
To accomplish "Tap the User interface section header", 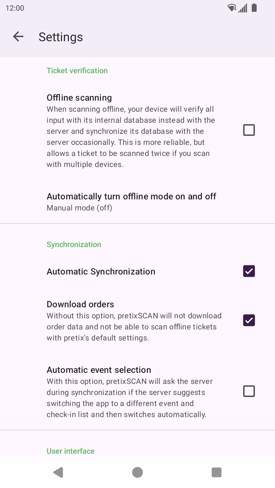I will [x=71, y=451].
